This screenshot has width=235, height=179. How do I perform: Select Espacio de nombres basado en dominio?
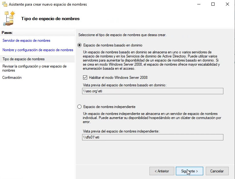(x=80, y=45)
